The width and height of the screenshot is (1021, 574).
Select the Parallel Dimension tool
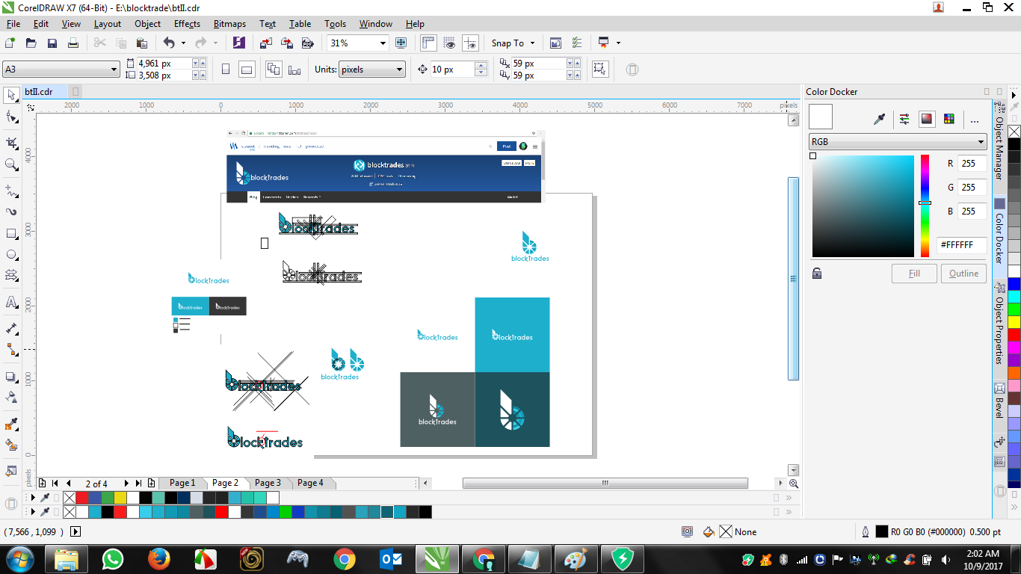point(11,328)
